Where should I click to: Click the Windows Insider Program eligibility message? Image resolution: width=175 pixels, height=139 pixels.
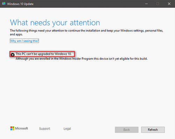coord(82,59)
